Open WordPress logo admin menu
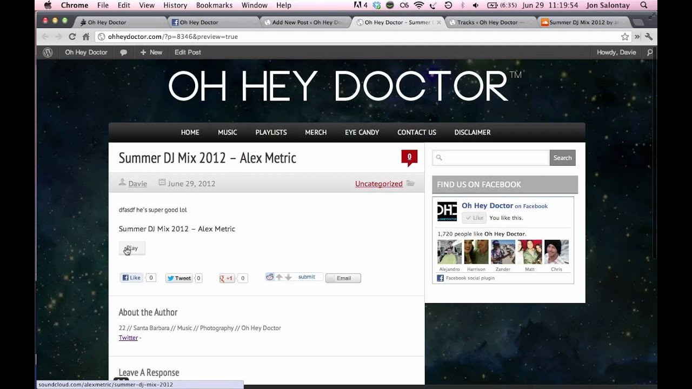The image size is (692, 389). coord(48,52)
